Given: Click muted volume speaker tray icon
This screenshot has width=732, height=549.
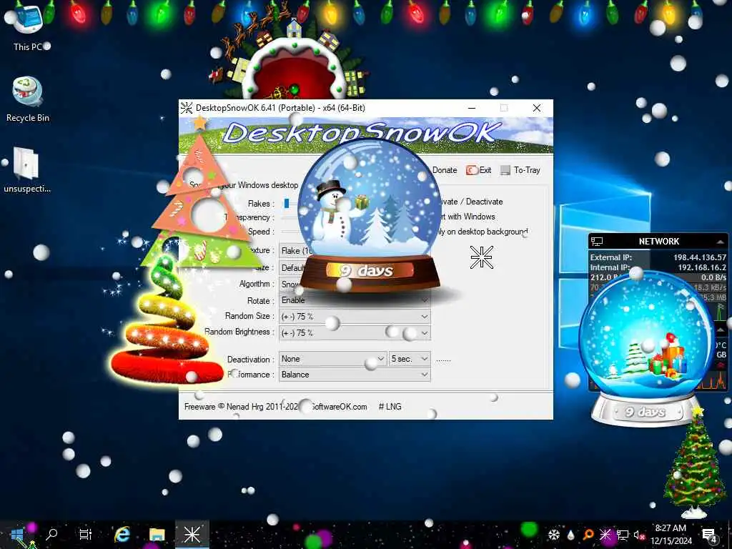Looking at the screenshot, I should [639, 535].
